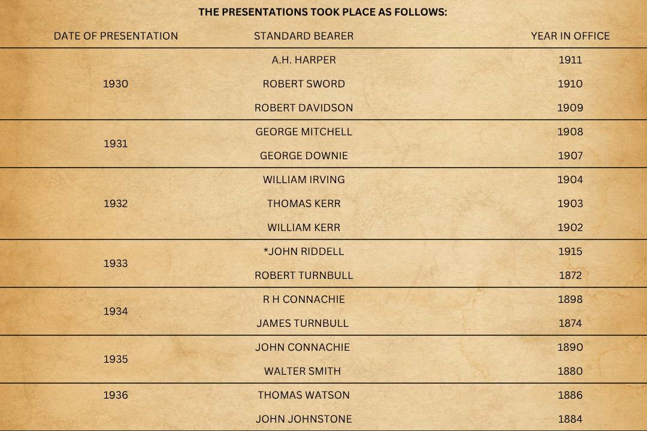The image size is (647, 431).
Task: Select the A.H. Harper name entry
Action: (x=304, y=60)
